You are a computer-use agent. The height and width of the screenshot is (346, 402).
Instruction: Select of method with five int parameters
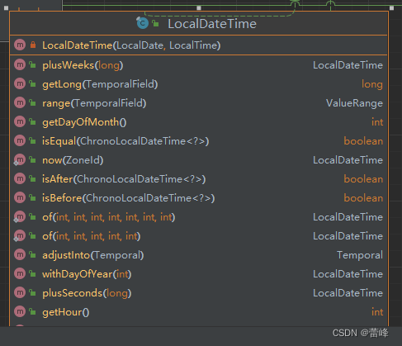tap(92, 236)
